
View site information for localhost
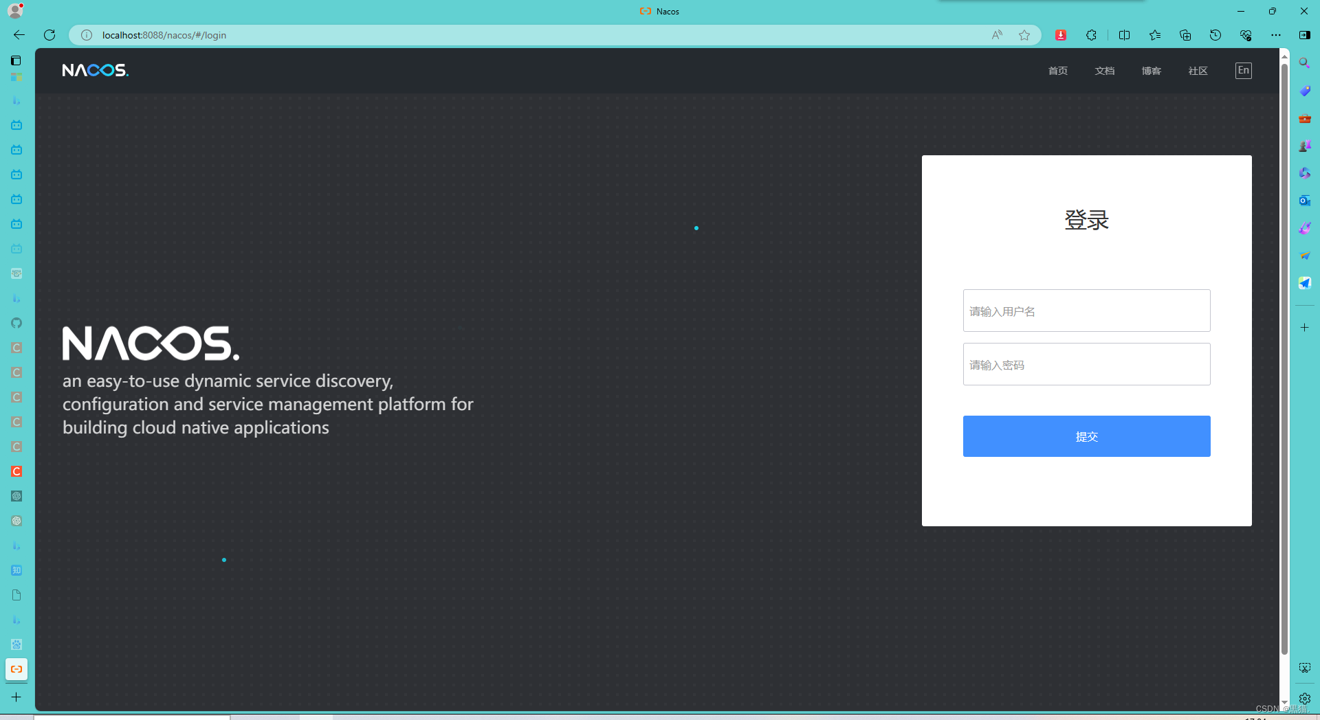pos(87,35)
